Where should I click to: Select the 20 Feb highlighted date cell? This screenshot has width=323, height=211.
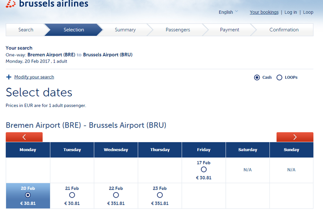point(28,195)
